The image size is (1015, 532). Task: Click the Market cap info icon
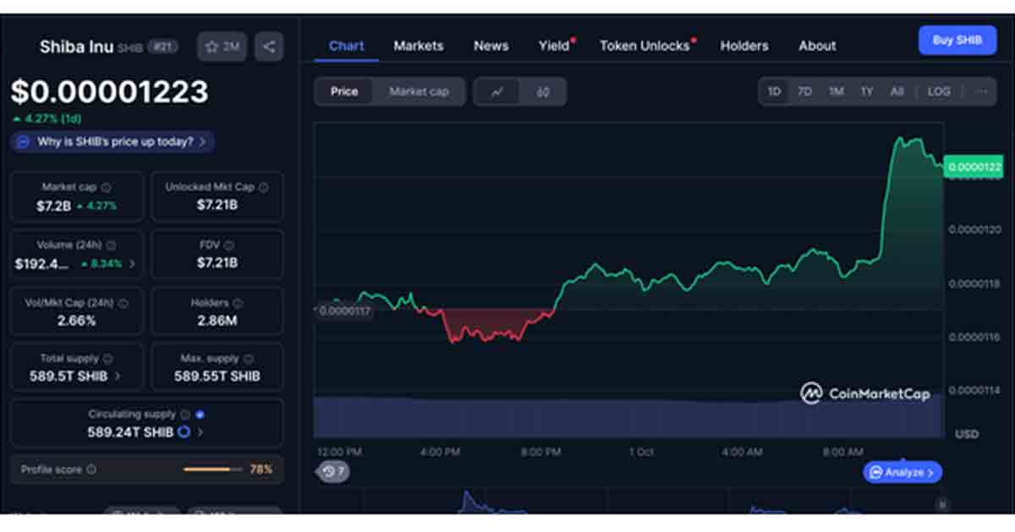coord(106,187)
